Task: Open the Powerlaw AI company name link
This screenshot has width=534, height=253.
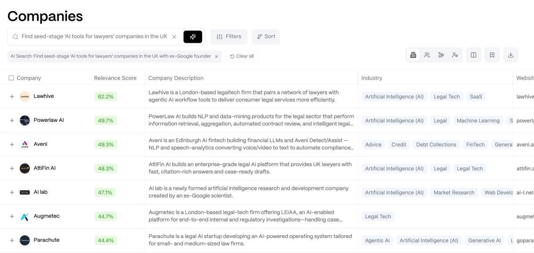Action: [49, 120]
